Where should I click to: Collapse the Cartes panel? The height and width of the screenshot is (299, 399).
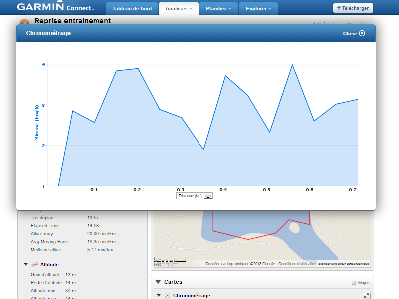[158, 282]
